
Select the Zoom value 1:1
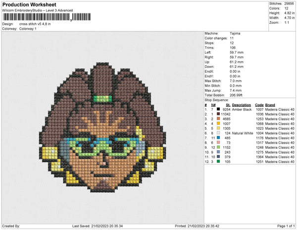[x=287, y=23]
